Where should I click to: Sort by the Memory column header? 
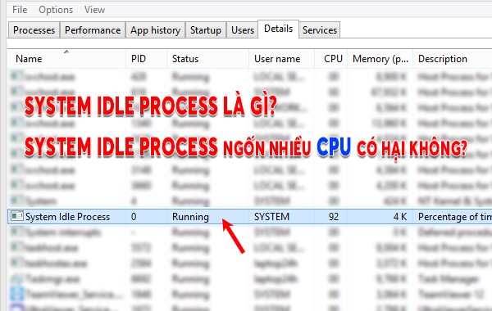coord(380,59)
